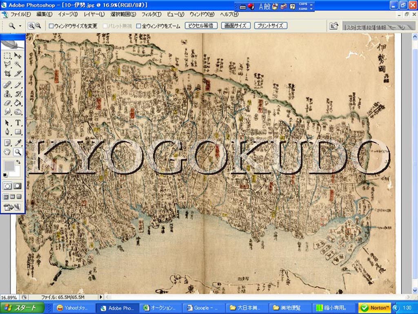
Task: Switch to Full Screen mode
Action: click(x=19, y=197)
